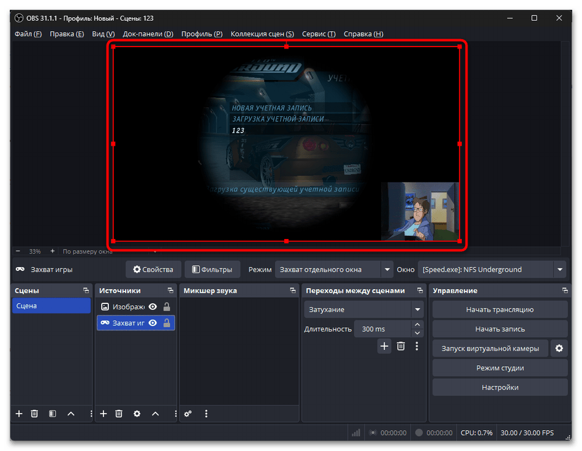Remove selected source with trash icon

119,414
